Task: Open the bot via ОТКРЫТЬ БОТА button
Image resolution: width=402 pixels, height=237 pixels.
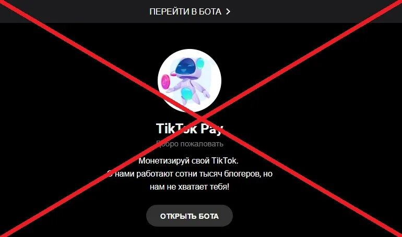Action: (x=190, y=216)
